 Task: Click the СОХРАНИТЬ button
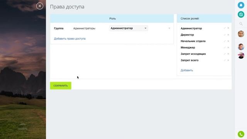tap(61, 86)
